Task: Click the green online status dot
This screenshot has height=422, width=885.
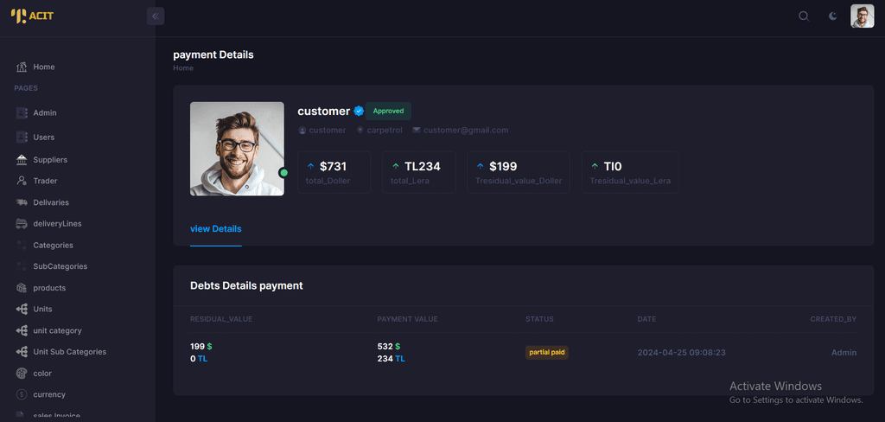Action: point(283,173)
